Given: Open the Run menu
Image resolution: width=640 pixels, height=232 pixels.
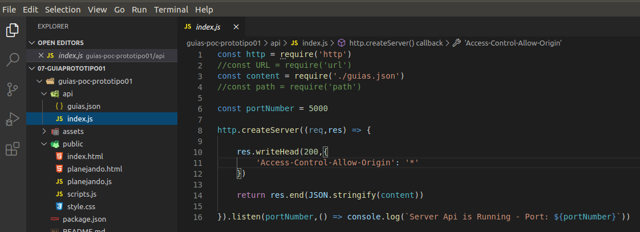Looking at the screenshot, I should (x=139, y=9).
